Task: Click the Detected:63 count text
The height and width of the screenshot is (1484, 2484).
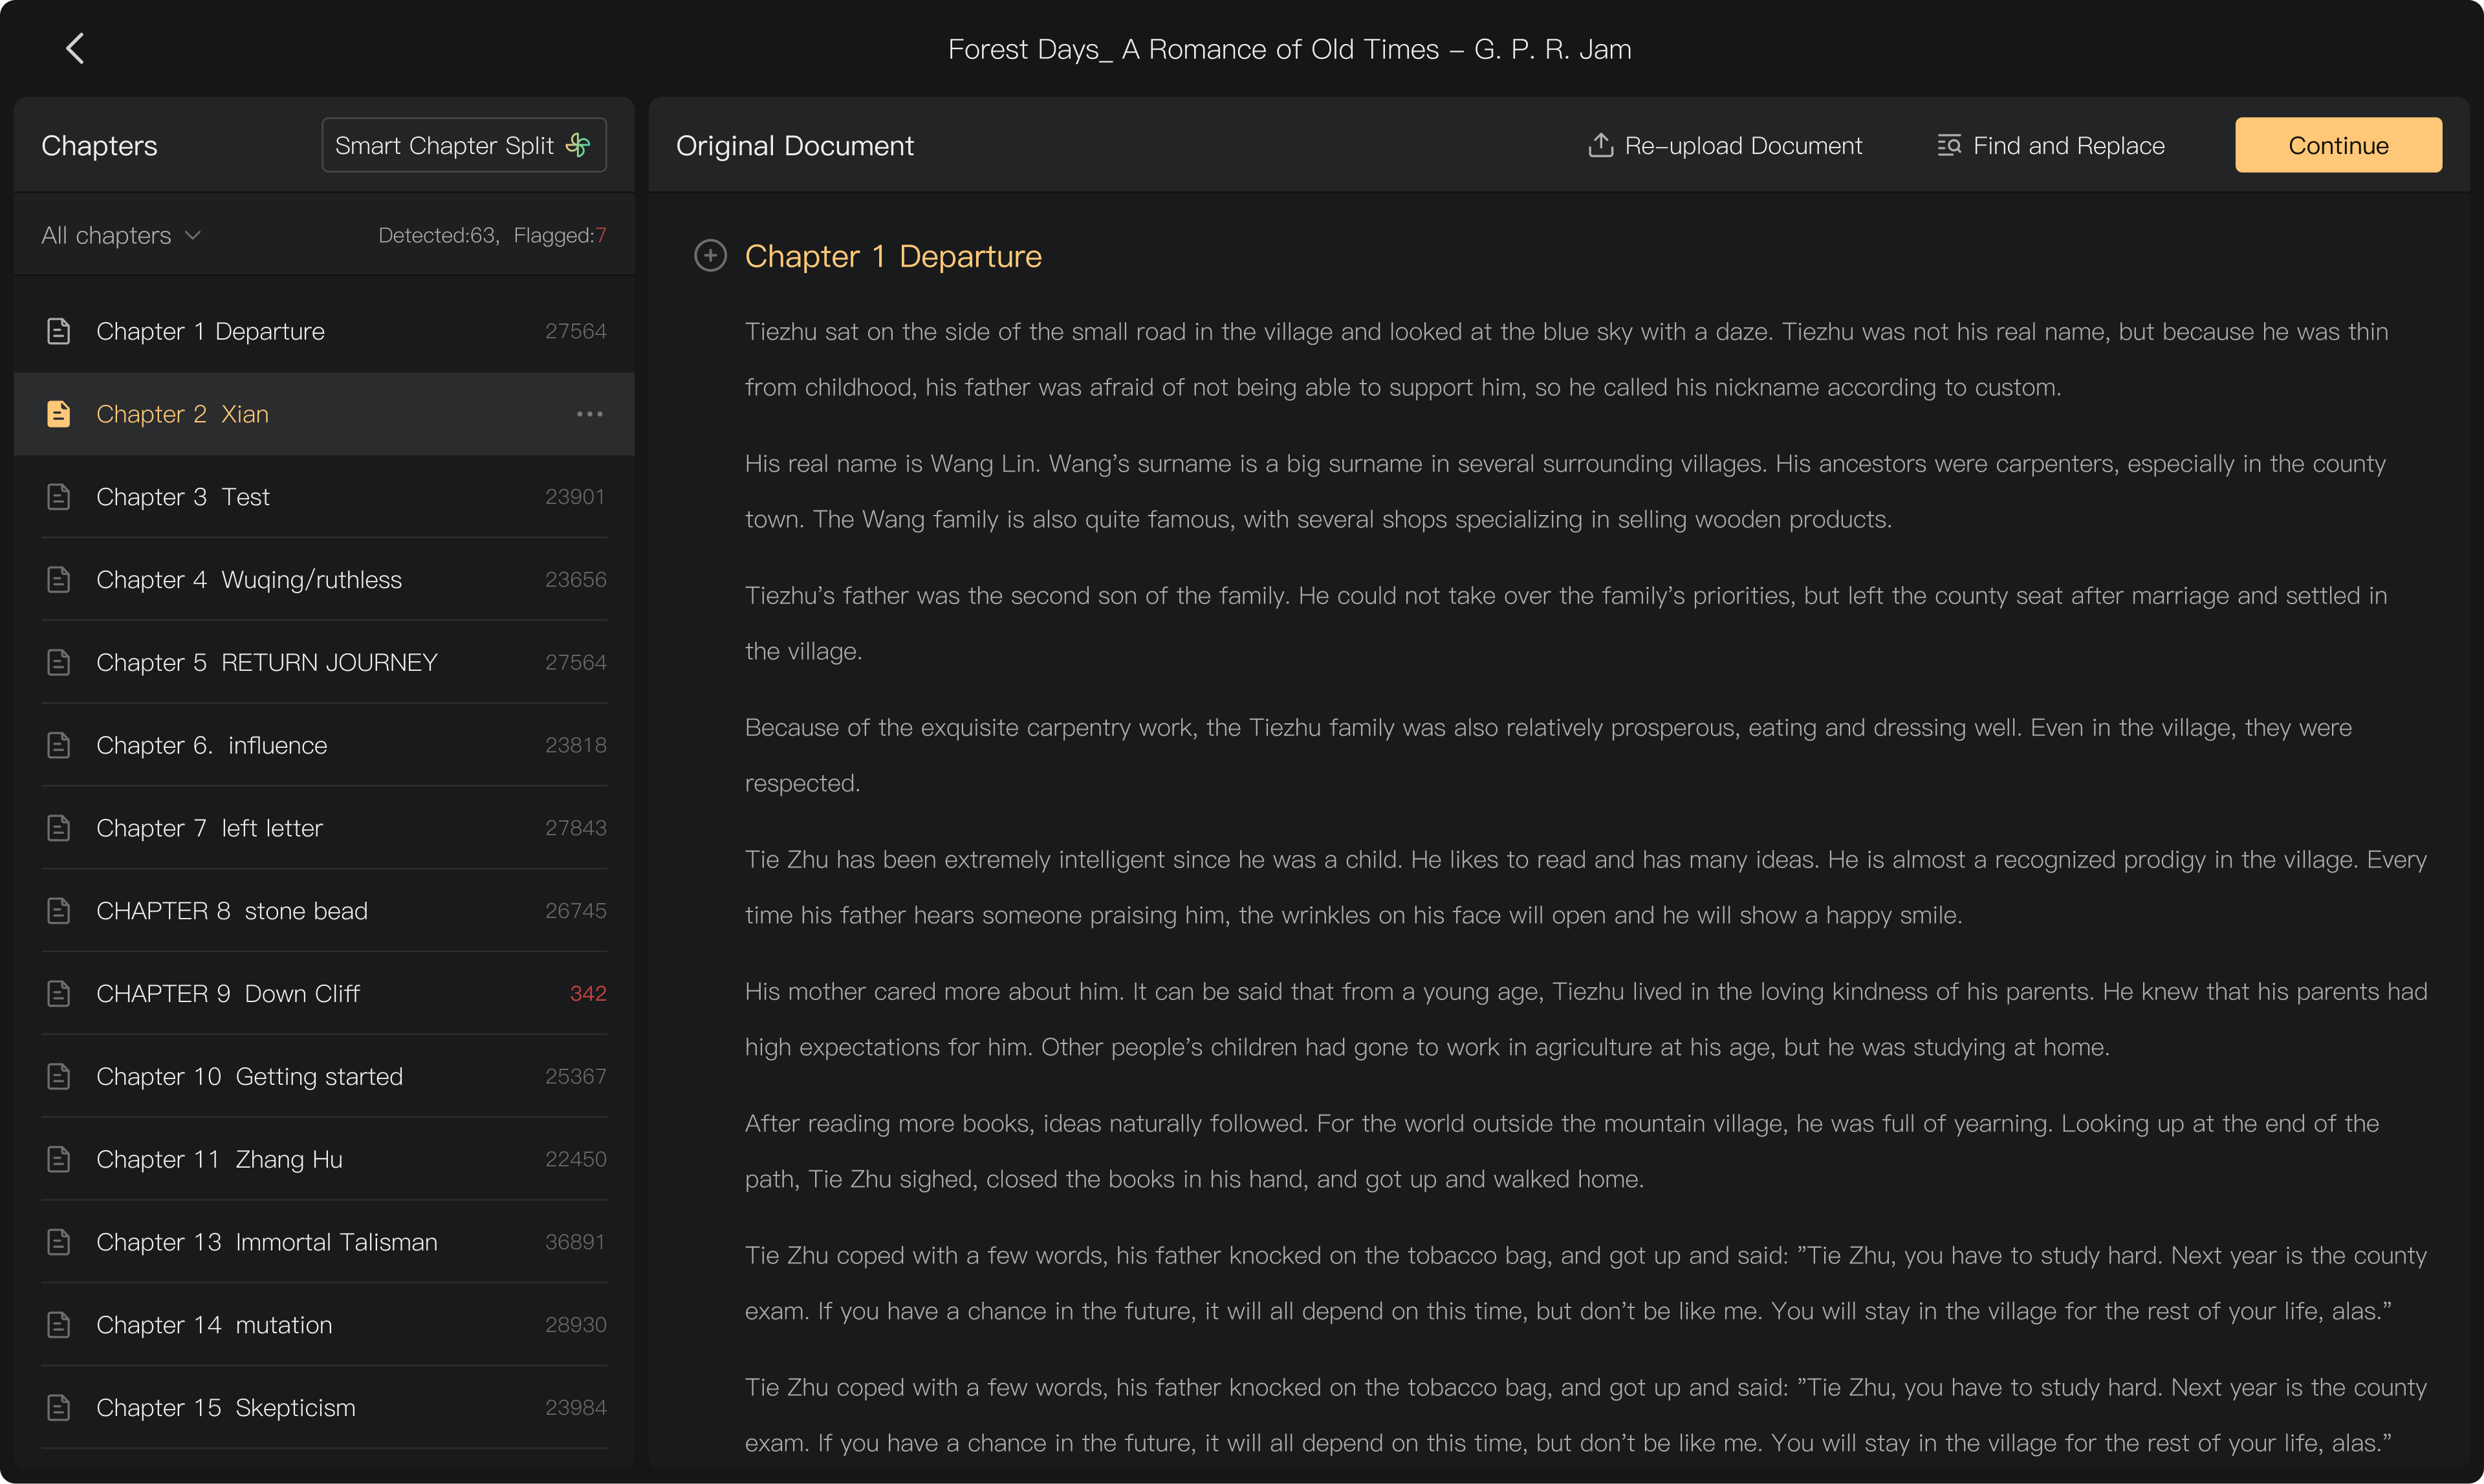Action: [x=438, y=235]
